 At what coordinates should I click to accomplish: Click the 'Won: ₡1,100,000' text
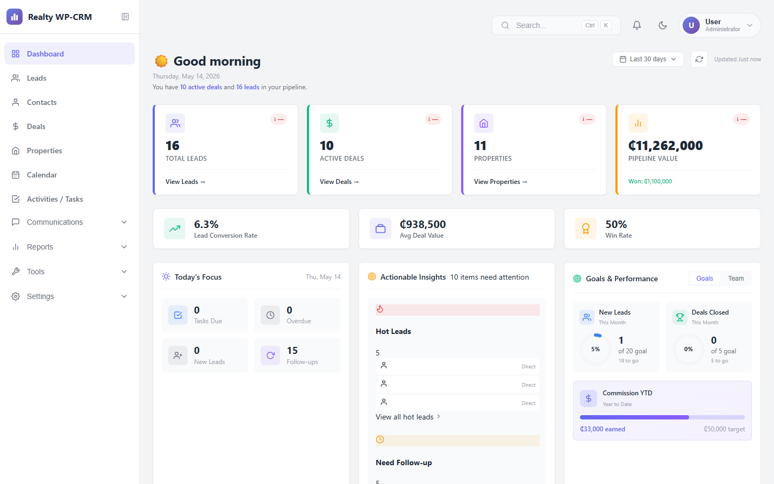(650, 181)
